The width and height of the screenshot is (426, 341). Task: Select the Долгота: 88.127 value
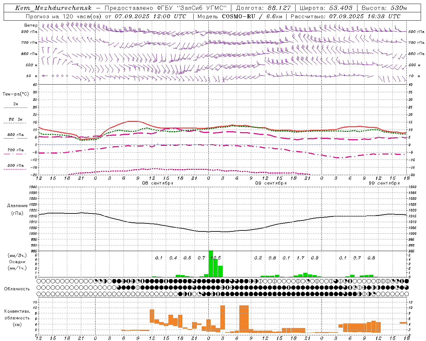coord(263,8)
